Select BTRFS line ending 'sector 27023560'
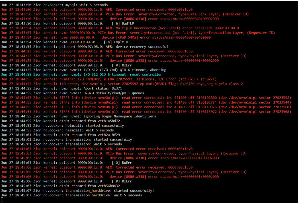The width and height of the screenshot is (299, 203). point(146,107)
